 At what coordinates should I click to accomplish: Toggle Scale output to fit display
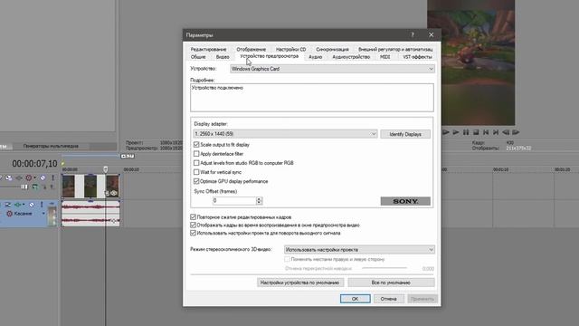pyautogui.click(x=196, y=145)
